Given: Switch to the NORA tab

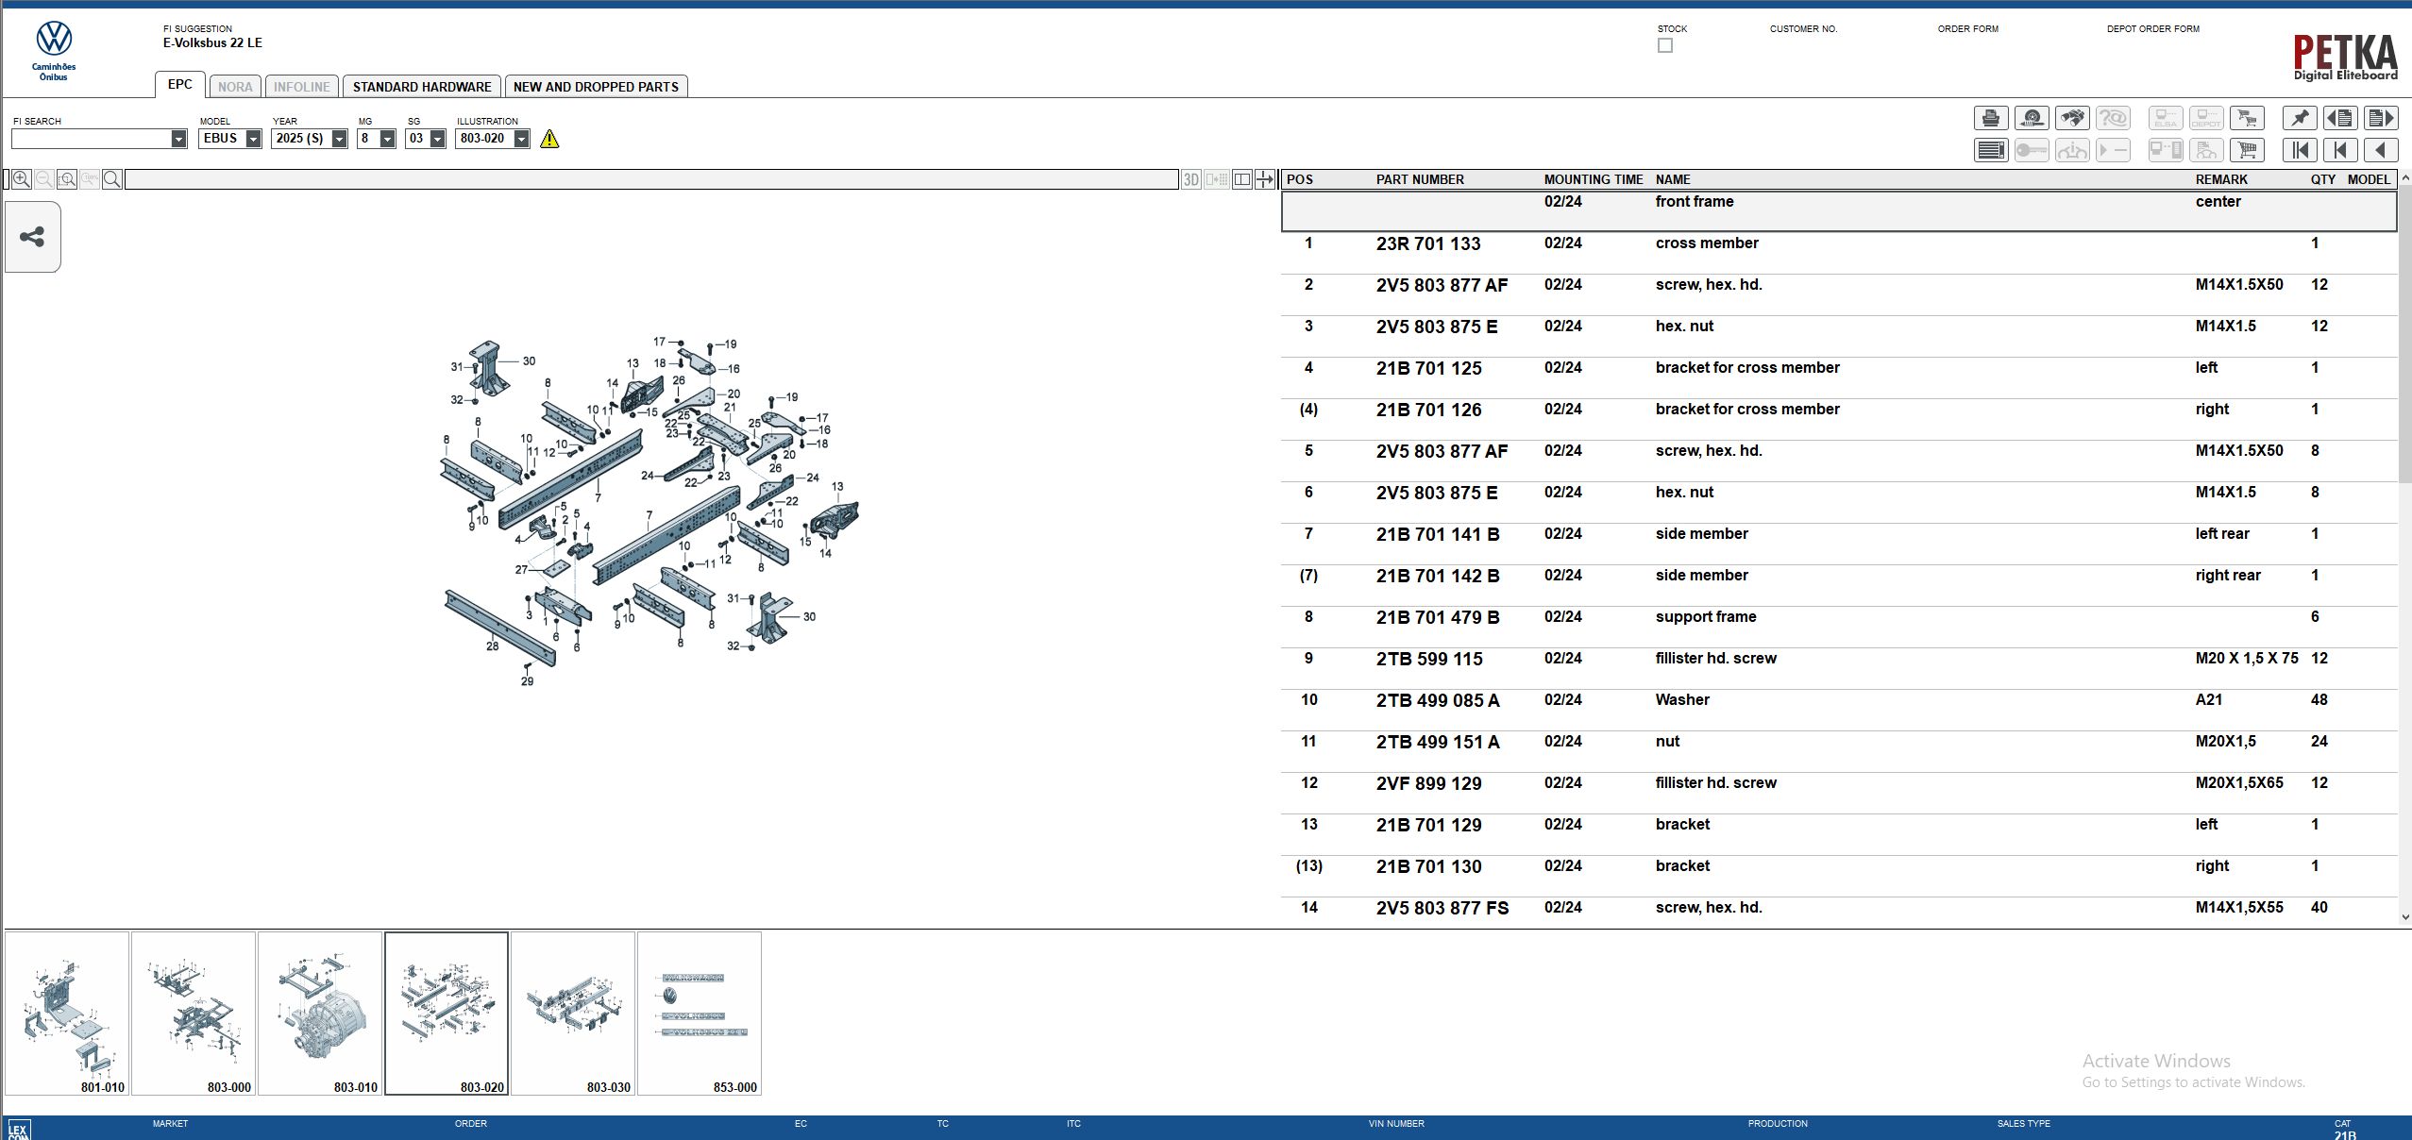Looking at the screenshot, I should click(x=235, y=87).
